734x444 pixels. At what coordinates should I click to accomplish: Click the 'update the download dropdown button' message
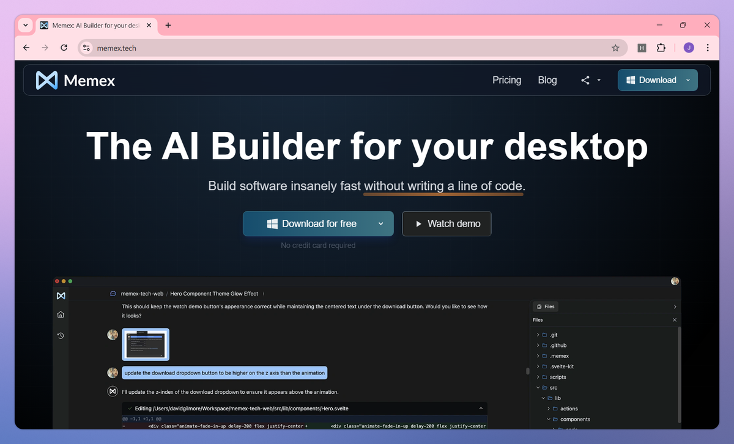point(224,373)
